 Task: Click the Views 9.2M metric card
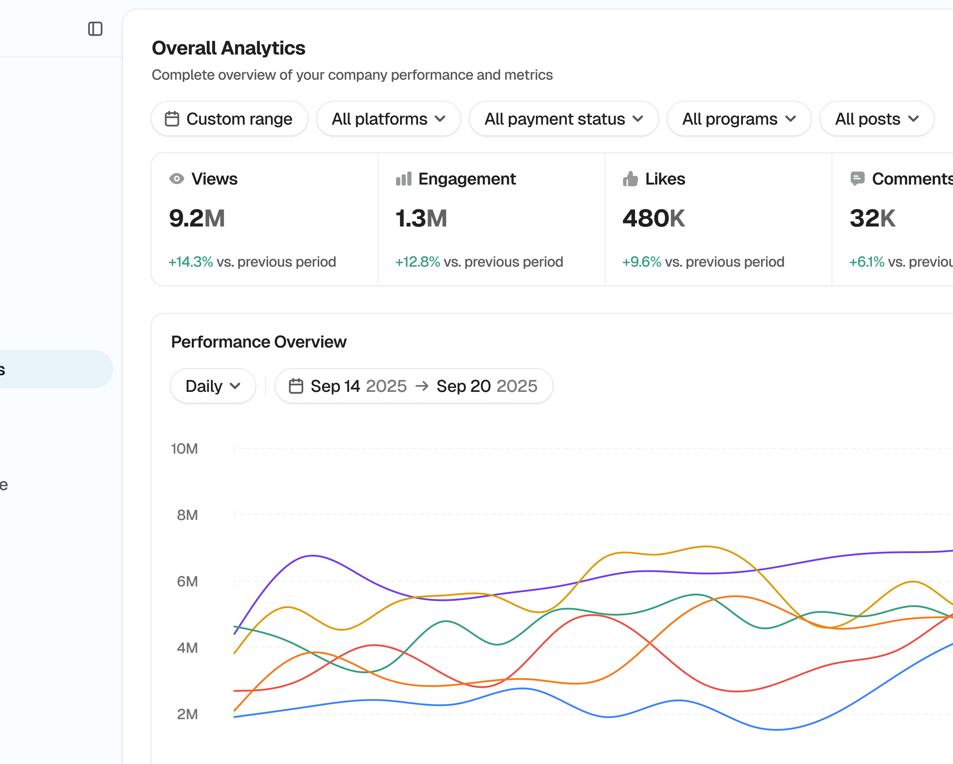click(x=264, y=220)
